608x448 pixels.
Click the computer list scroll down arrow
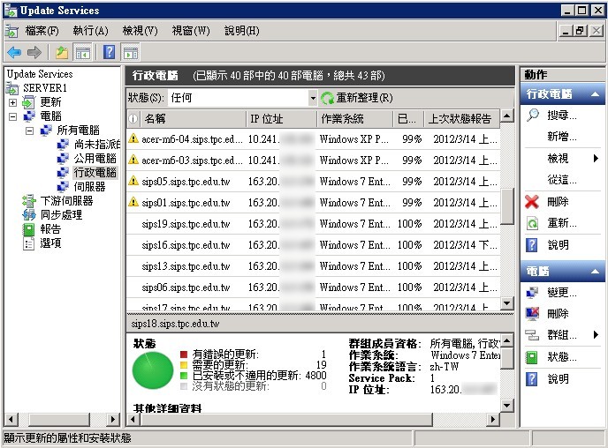click(x=506, y=302)
